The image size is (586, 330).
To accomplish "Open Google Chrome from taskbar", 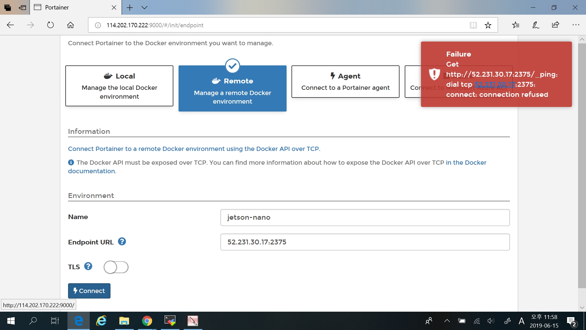I will 147,321.
